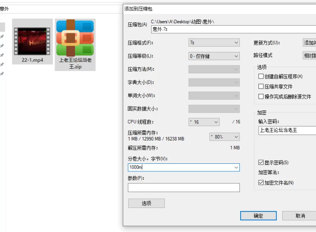316x232 pixels.
Task: Expand the 分卷大小 dropdown arrow
Action: tap(236, 168)
